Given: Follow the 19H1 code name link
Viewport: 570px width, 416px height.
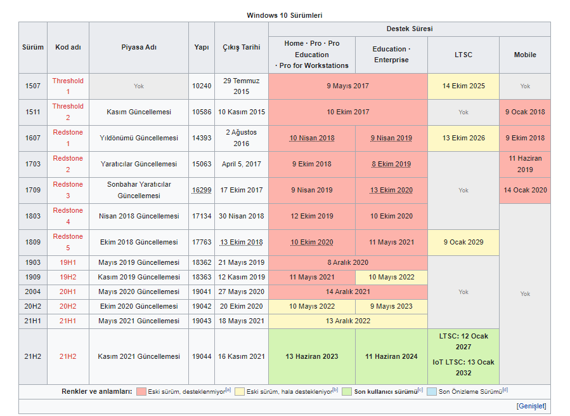Looking at the screenshot, I should (68, 262).
